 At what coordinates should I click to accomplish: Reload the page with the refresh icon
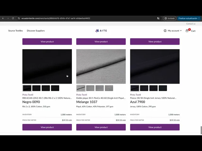point(13,18)
